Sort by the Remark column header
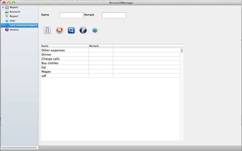Screen dimensions: 242x151 (101, 46)
